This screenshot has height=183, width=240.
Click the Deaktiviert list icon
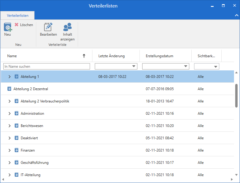pos(16,138)
